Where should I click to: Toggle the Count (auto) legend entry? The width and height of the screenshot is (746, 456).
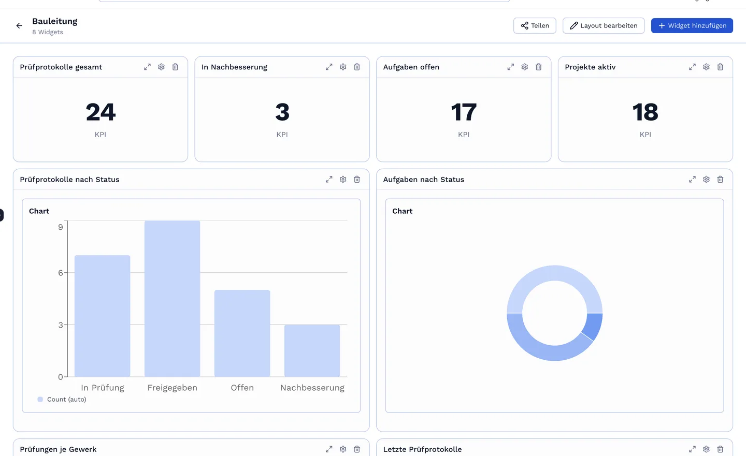tap(62, 400)
